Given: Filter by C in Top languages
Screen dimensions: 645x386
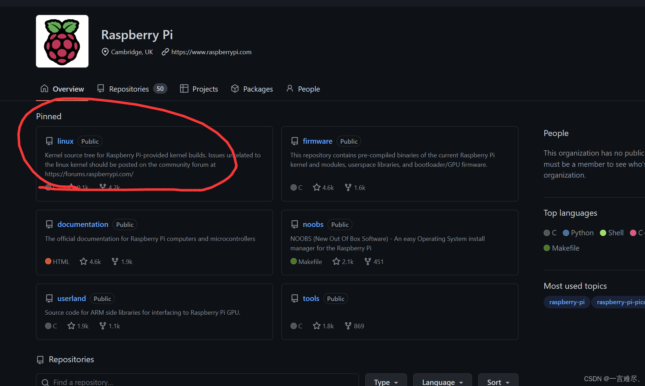Looking at the screenshot, I should coord(550,233).
